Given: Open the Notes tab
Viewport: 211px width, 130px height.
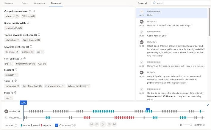Looking at the screenshot, I should click(25, 3).
